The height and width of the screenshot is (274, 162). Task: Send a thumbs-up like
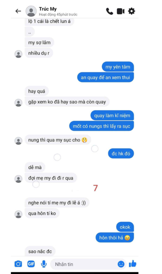click(132, 264)
